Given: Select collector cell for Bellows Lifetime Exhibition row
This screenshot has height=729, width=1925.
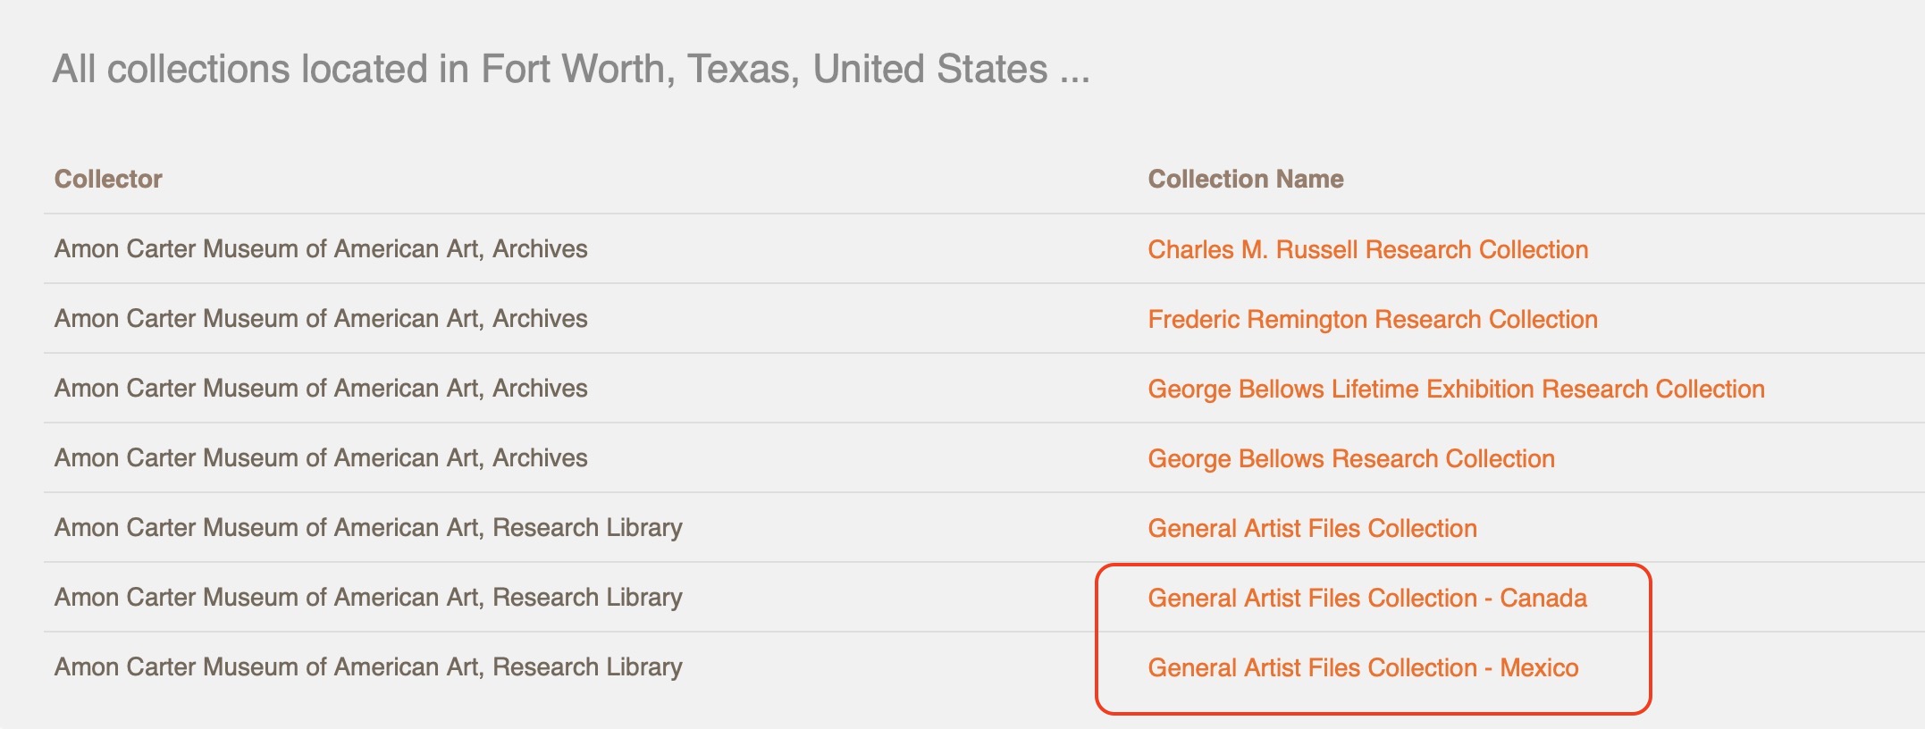Looking at the screenshot, I should (x=321, y=388).
